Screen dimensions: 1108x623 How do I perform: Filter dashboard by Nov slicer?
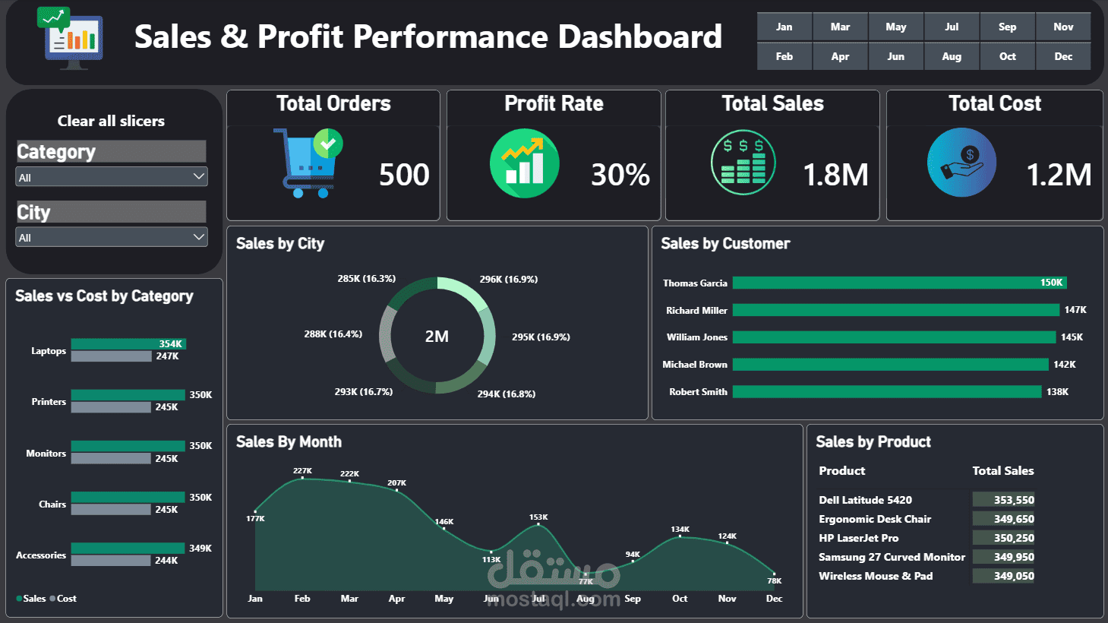1063,27
